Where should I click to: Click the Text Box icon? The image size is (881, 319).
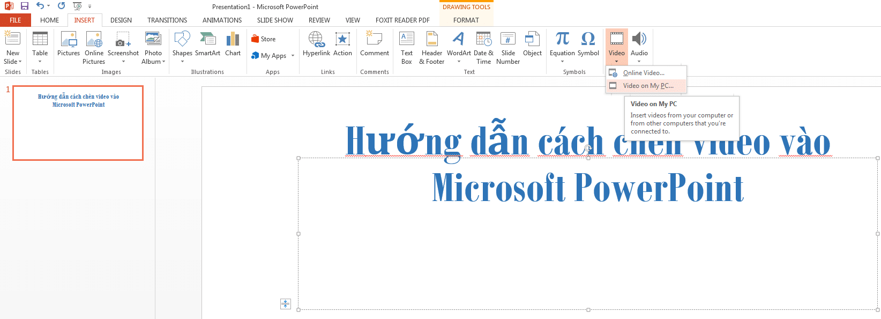407,39
